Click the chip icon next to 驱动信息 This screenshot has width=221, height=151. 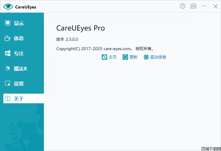[x=146, y=57]
